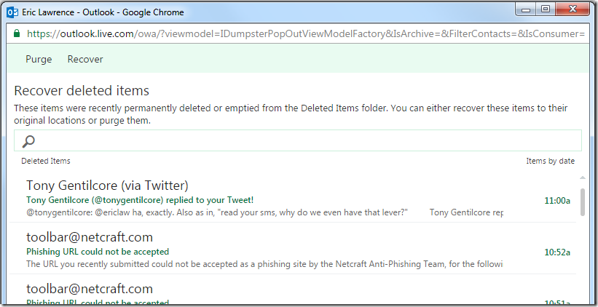Viewport: 598px width, 307px height.
Task: Close the Recover deleted items window
Action: [573, 9]
